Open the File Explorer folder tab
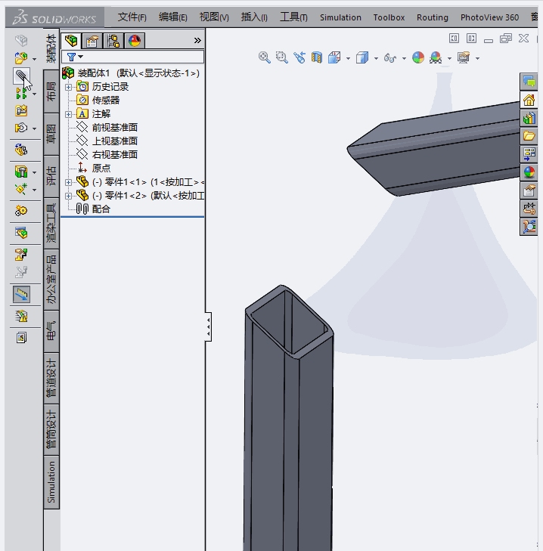This screenshot has width=543, height=551. click(x=529, y=136)
